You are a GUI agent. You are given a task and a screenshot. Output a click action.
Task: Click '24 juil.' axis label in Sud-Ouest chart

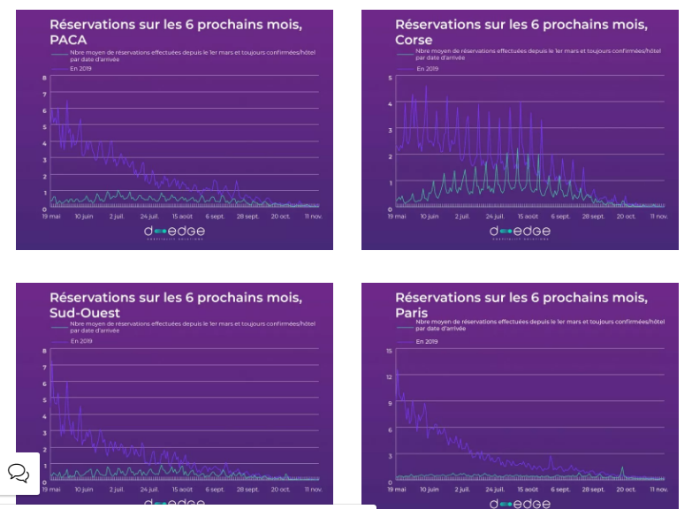(x=149, y=489)
